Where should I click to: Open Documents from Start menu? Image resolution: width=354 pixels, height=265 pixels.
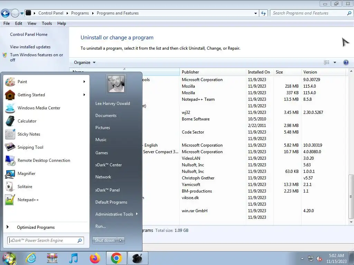point(106,116)
